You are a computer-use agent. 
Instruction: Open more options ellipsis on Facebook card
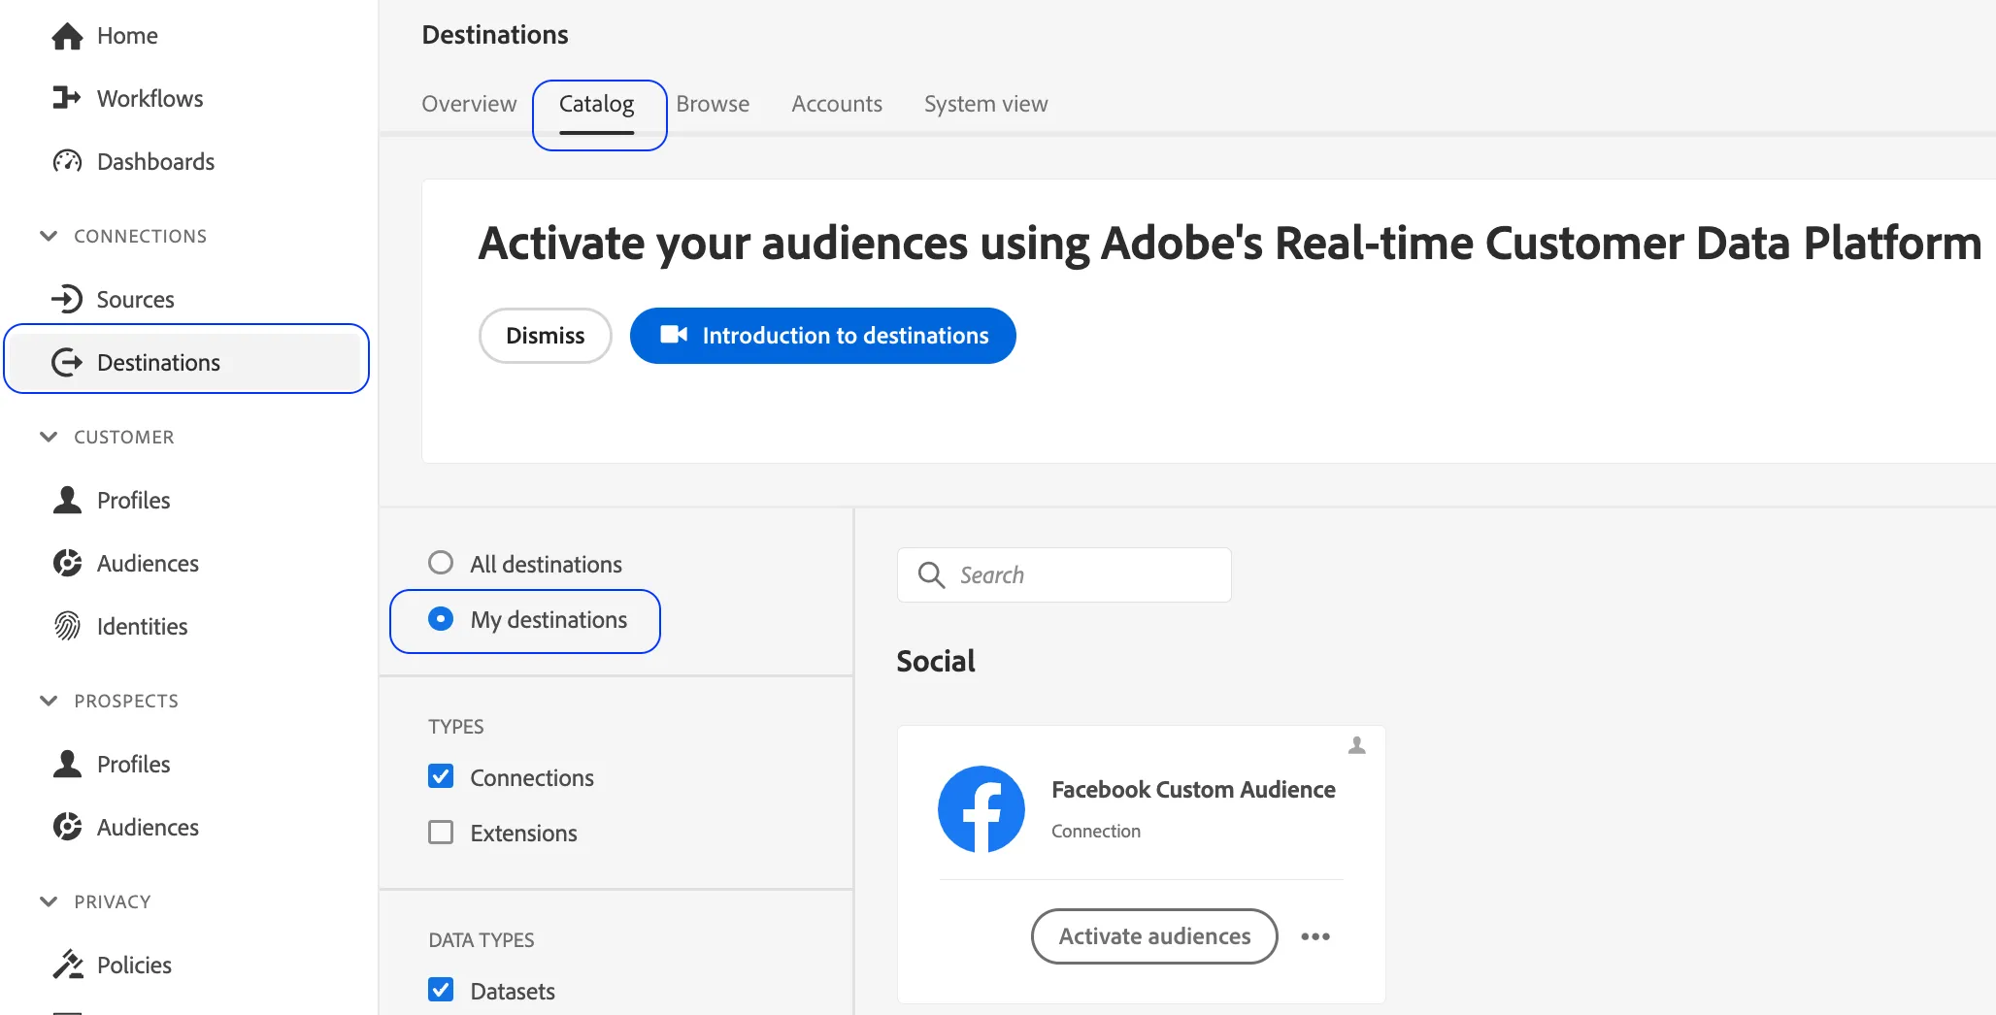click(x=1315, y=936)
